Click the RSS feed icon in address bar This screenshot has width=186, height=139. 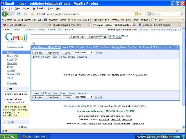(136, 14)
